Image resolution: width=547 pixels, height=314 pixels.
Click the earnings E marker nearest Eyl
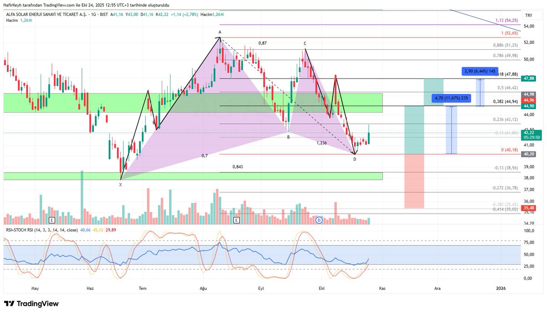coord(236,220)
